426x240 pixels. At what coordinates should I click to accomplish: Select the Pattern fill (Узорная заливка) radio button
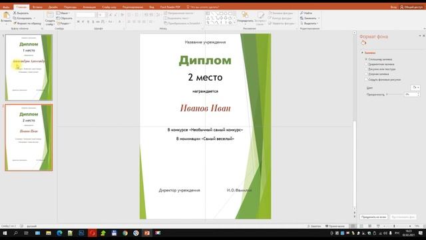coord(366,74)
